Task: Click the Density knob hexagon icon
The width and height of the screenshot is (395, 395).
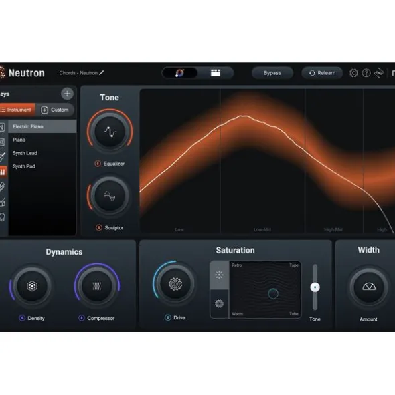Action: pyautogui.click(x=32, y=286)
